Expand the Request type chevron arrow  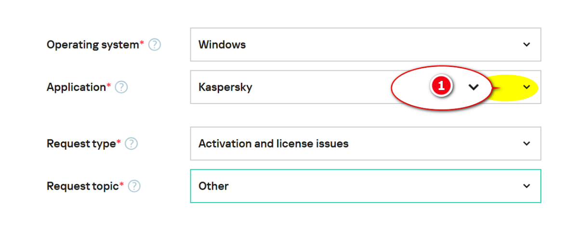point(526,143)
